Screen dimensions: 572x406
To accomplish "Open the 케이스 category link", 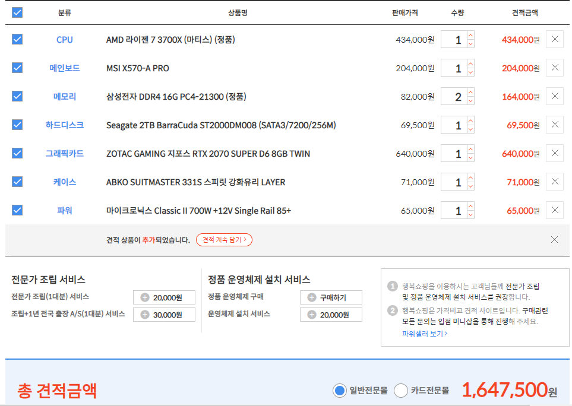I will coord(65,182).
